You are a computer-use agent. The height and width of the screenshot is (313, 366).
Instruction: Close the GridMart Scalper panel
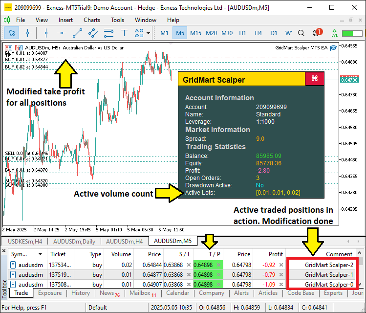pos(314,78)
